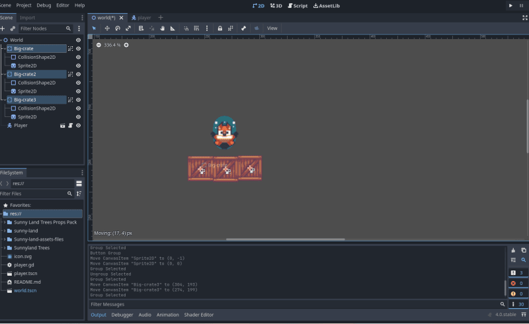Open script attached to the Player node
The width and height of the screenshot is (529, 324).
[71, 126]
